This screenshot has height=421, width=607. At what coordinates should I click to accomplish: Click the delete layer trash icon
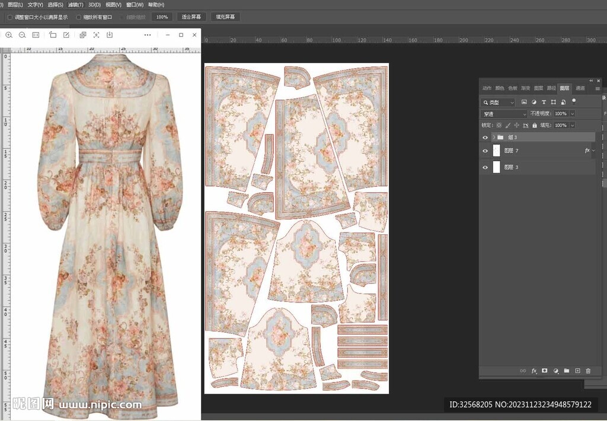[588, 371]
